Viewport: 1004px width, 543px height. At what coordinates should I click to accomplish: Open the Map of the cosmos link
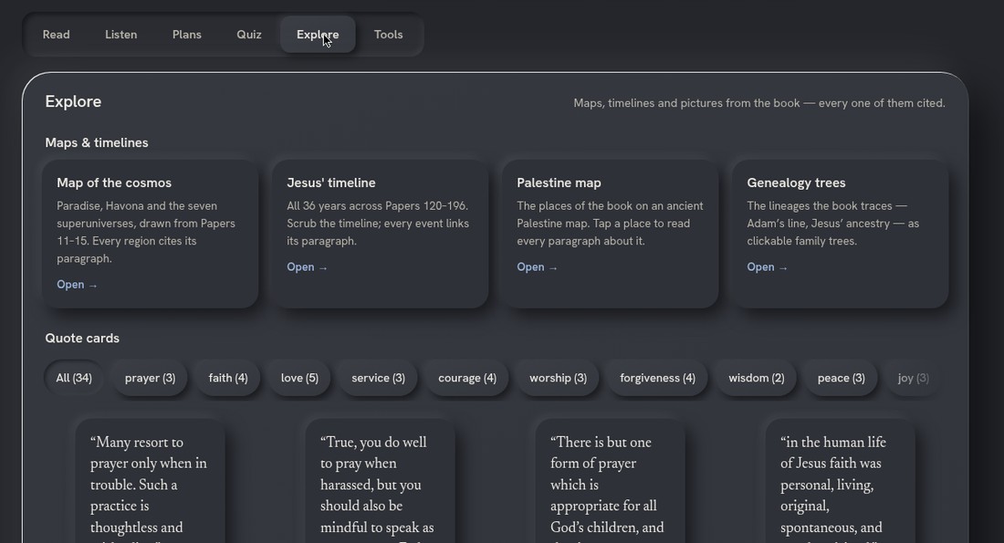pos(77,285)
